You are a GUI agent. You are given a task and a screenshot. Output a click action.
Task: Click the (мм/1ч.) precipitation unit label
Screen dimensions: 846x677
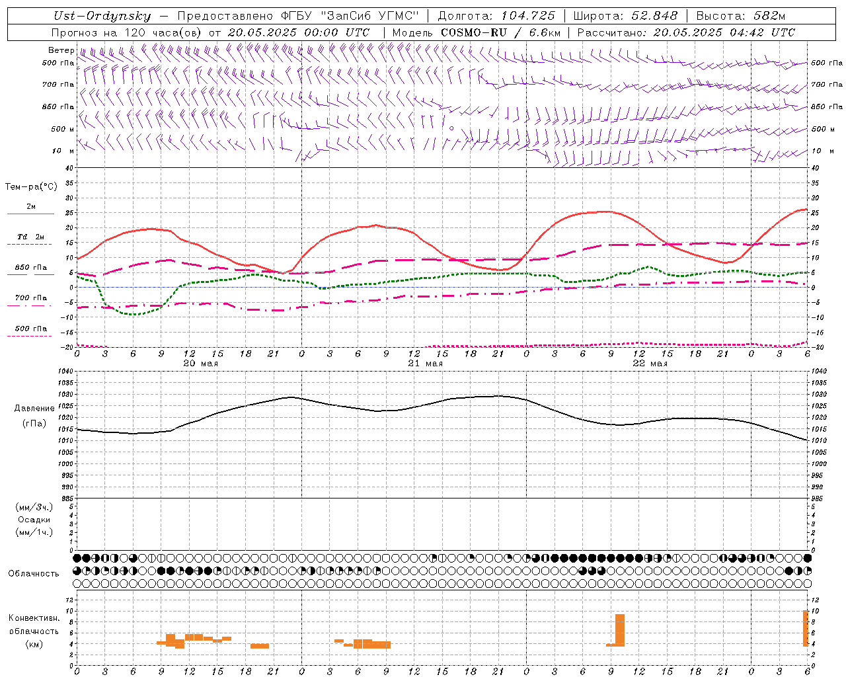34,532
